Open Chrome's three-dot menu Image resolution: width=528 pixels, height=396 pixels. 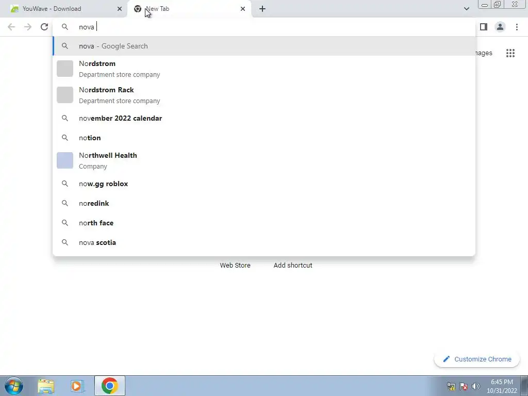click(517, 27)
